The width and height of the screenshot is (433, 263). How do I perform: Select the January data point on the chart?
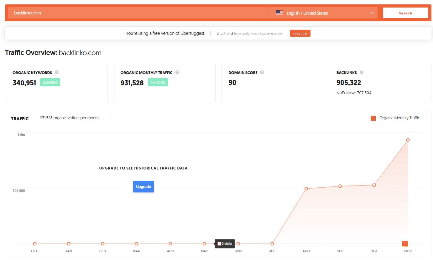coord(69,244)
